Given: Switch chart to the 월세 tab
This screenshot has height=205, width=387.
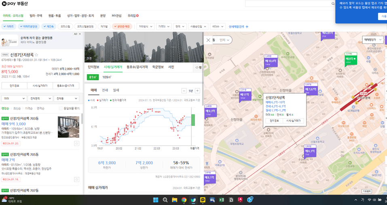Looking at the screenshot, I should point(116,90).
